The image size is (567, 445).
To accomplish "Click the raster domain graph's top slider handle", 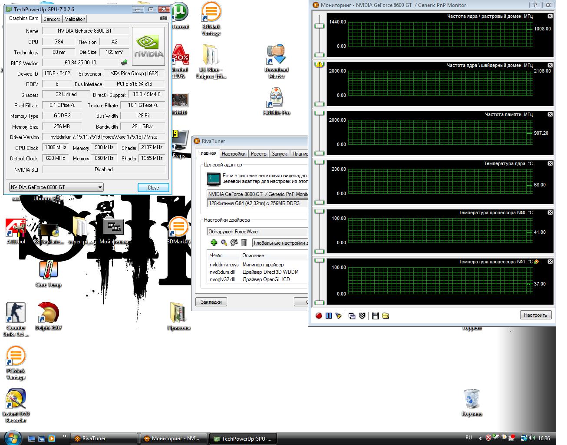I will tap(320, 26).
